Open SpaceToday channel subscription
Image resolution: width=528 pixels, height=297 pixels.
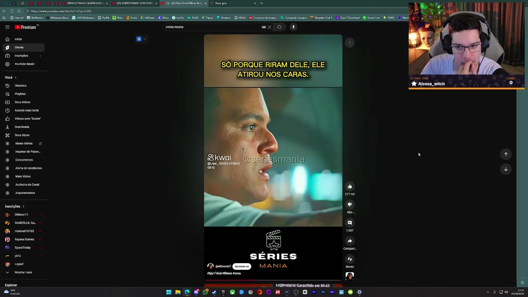[24, 247]
